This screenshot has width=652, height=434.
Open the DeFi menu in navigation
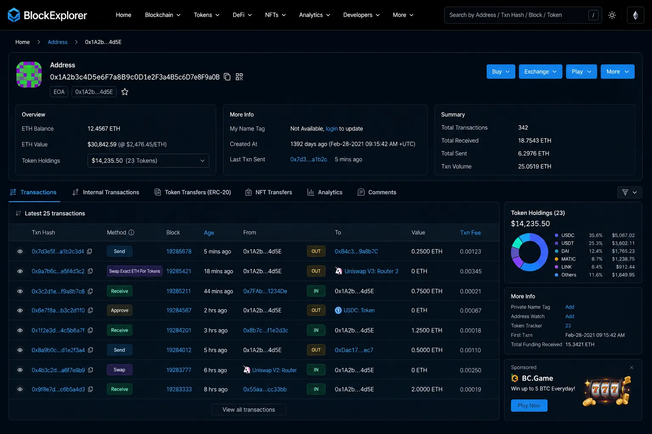click(x=242, y=15)
